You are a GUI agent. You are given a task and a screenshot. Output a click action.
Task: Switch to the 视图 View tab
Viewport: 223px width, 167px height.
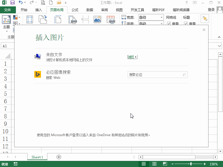point(119,10)
